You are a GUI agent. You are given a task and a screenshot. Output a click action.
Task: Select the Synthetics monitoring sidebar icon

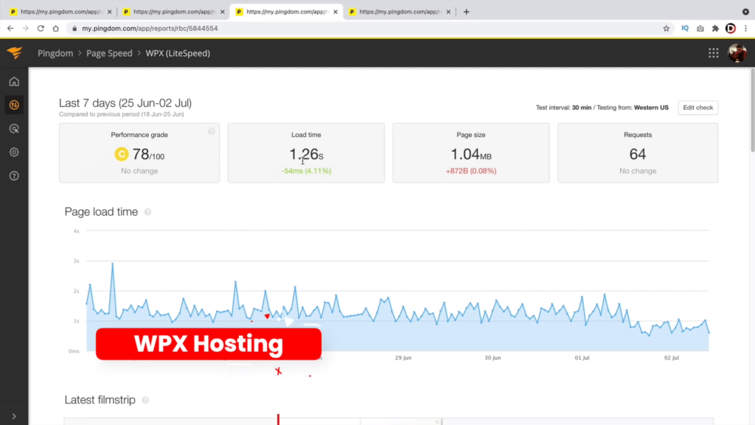pyautogui.click(x=14, y=105)
